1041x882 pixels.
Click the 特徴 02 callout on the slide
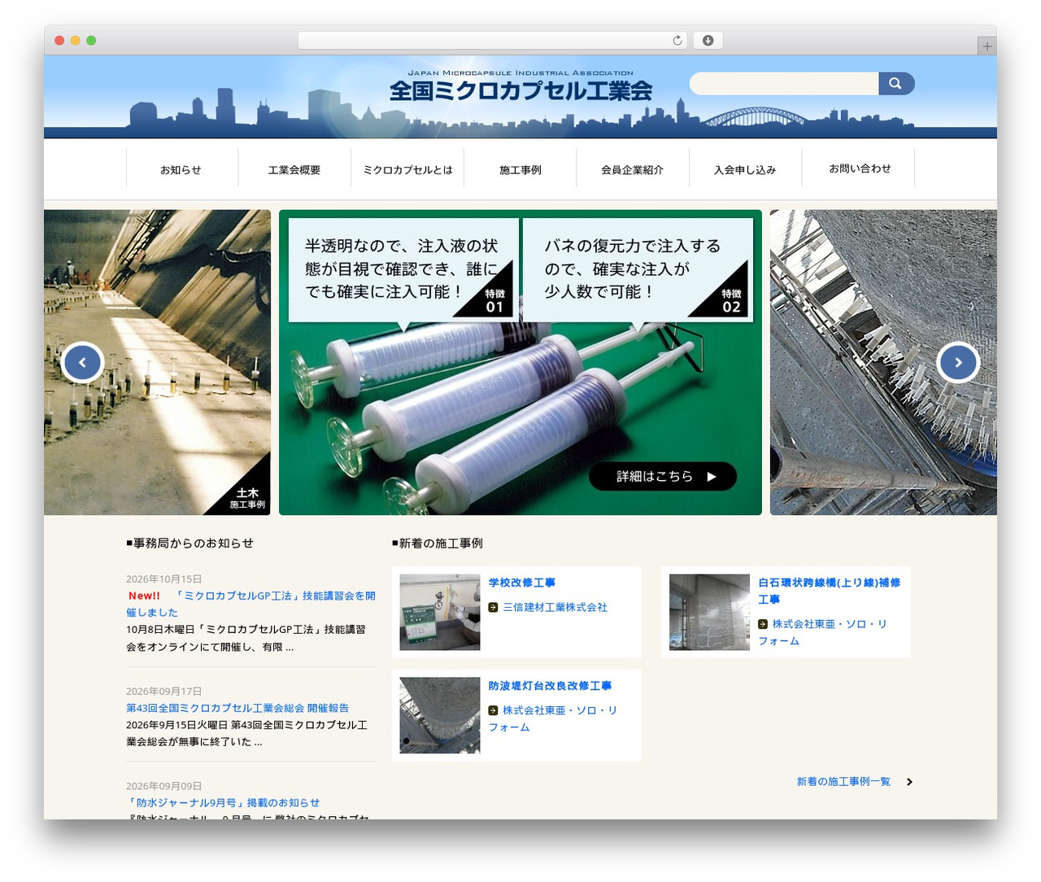point(636,269)
